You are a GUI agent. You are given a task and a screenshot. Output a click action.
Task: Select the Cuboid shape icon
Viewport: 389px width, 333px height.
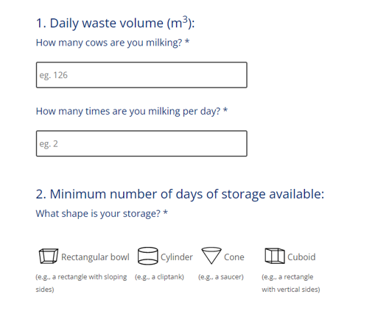tap(275, 256)
